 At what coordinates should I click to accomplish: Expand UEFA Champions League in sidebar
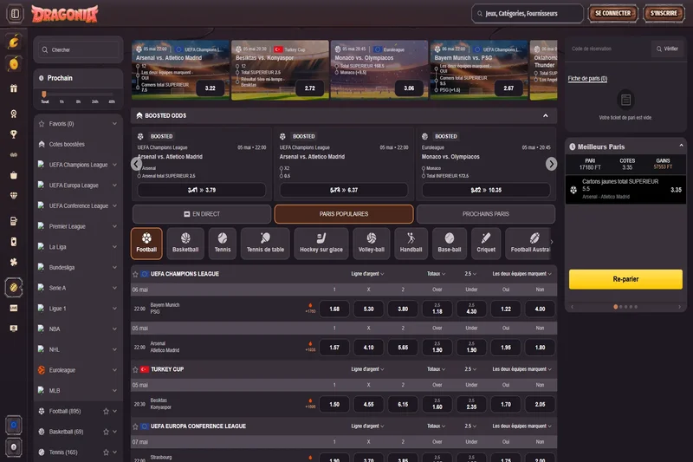pyautogui.click(x=114, y=165)
